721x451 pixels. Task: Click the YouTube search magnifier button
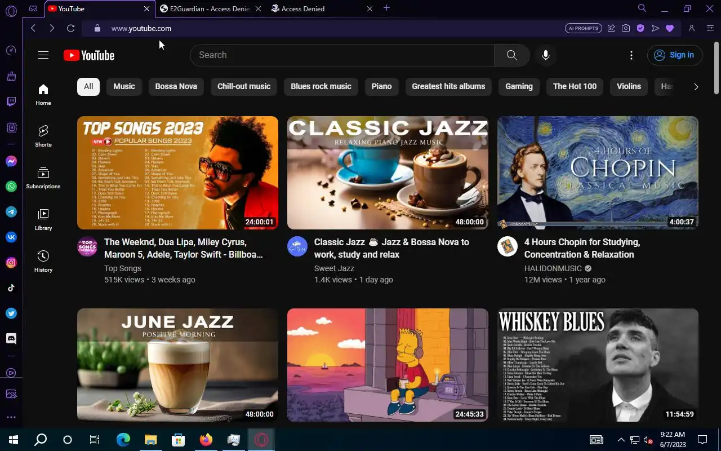click(511, 55)
